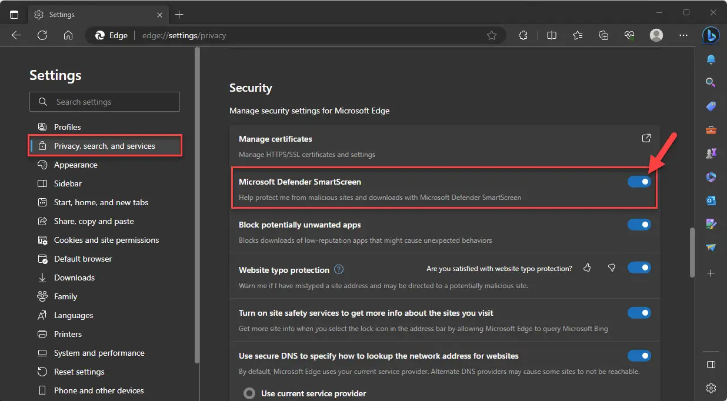Open Settings and more ellipsis menu
This screenshot has width=727, height=401.
pos(683,35)
